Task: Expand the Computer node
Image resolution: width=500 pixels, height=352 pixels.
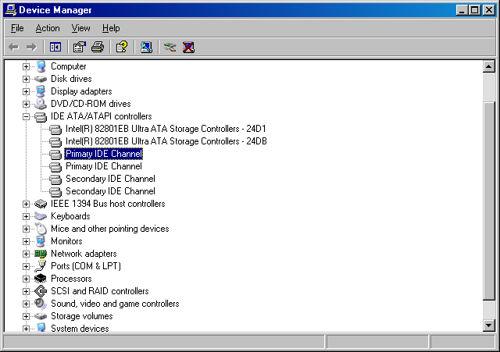Action: pyautogui.click(x=26, y=66)
